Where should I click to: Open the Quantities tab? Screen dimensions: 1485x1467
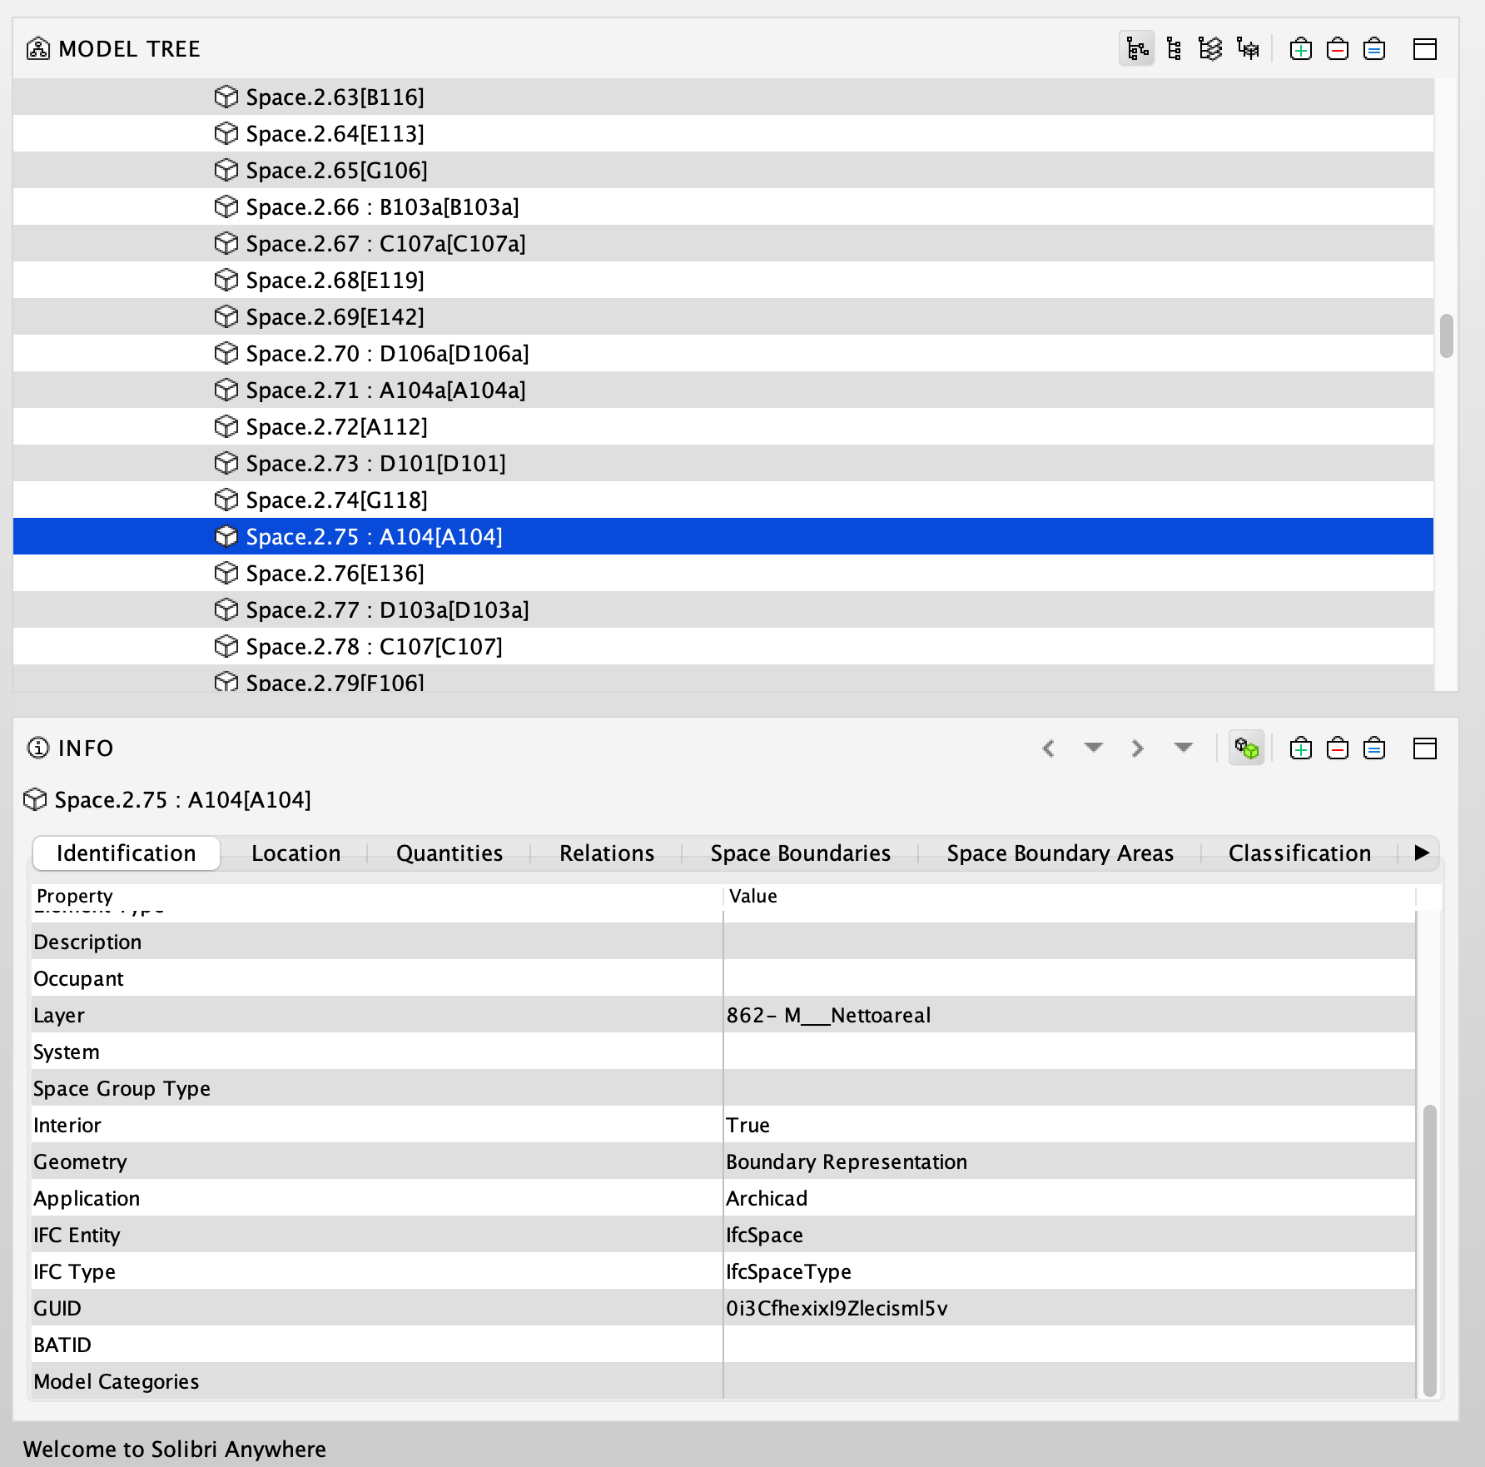pos(449,853)
